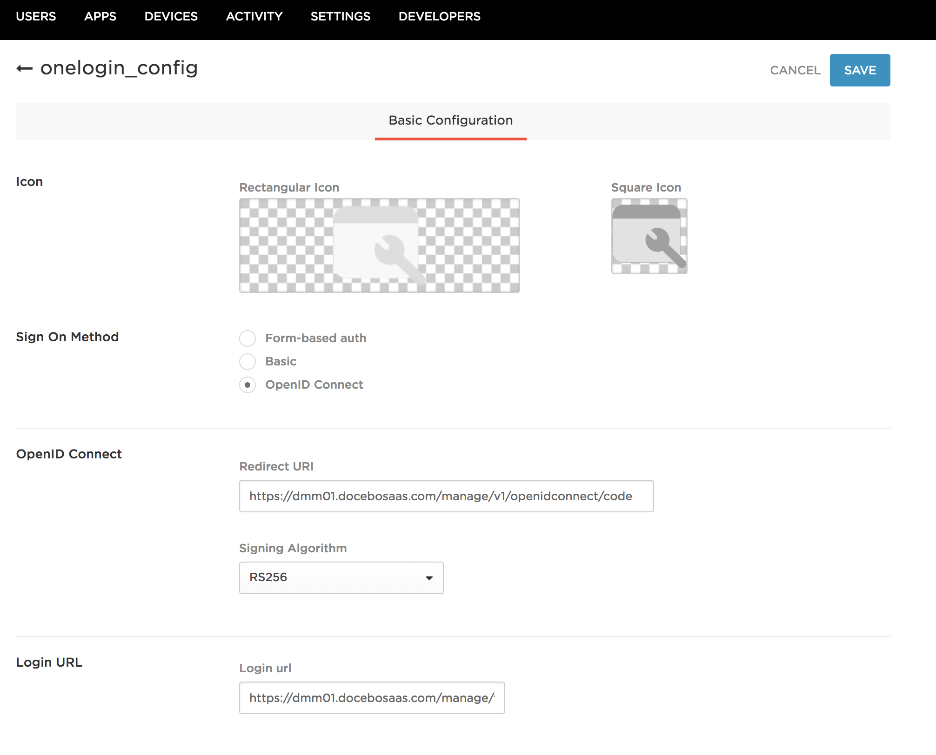Open the USERS menu
The height and width of the screenshot is (755, 936).
pos(36,17)
